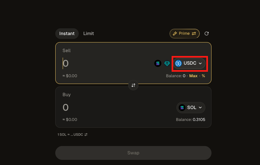
Task: Swap the sell and buy tokens
Action: point(133,86)
